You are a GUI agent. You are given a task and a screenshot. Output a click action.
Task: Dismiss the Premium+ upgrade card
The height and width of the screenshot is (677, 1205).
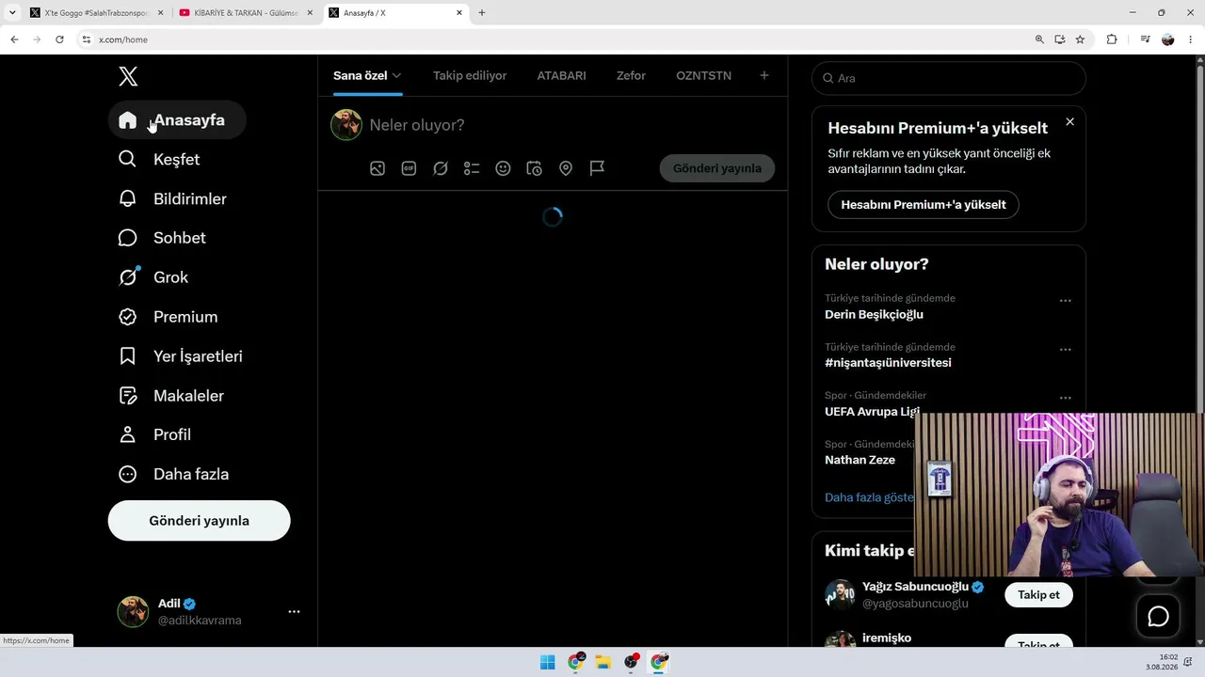tap(1069, 122)
